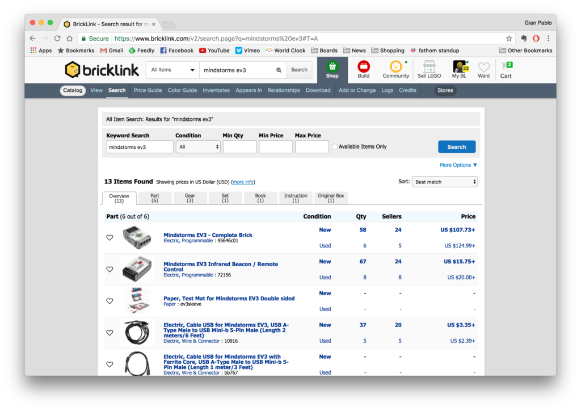Switch to the Part (6) tab
This screenshot has height=411, width=581.
(x=154, y=198)
